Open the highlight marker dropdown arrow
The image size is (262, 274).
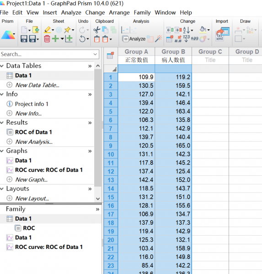53,30
